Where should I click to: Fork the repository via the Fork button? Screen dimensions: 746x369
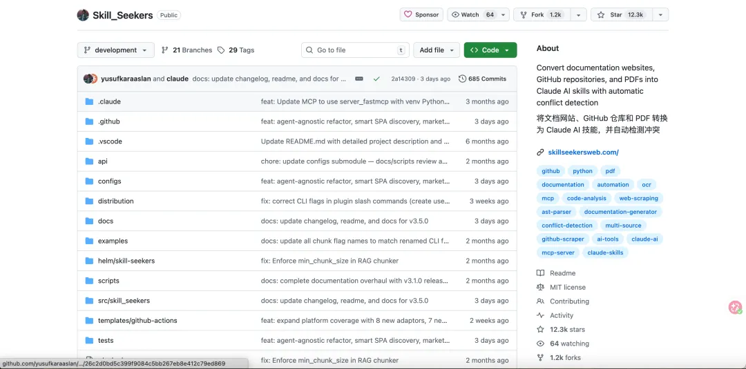coord(542,14)
